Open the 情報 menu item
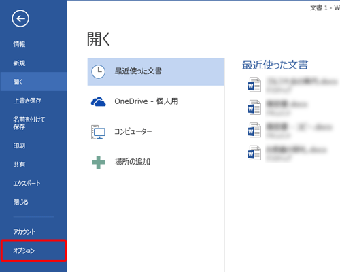This screenshot has width=340, height=272. [33, 44]
